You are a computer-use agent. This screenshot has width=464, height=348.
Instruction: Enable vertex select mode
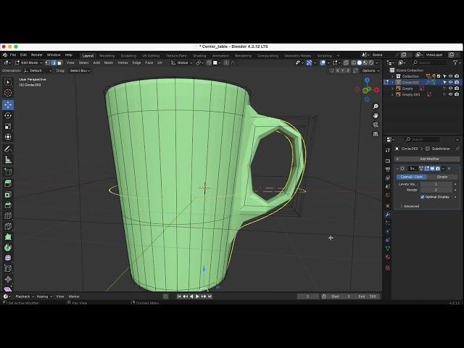point(48,63)
